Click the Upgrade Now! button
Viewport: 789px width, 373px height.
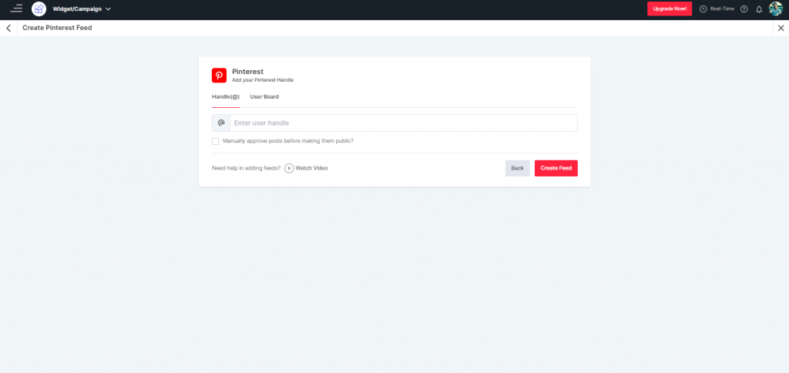670,8
